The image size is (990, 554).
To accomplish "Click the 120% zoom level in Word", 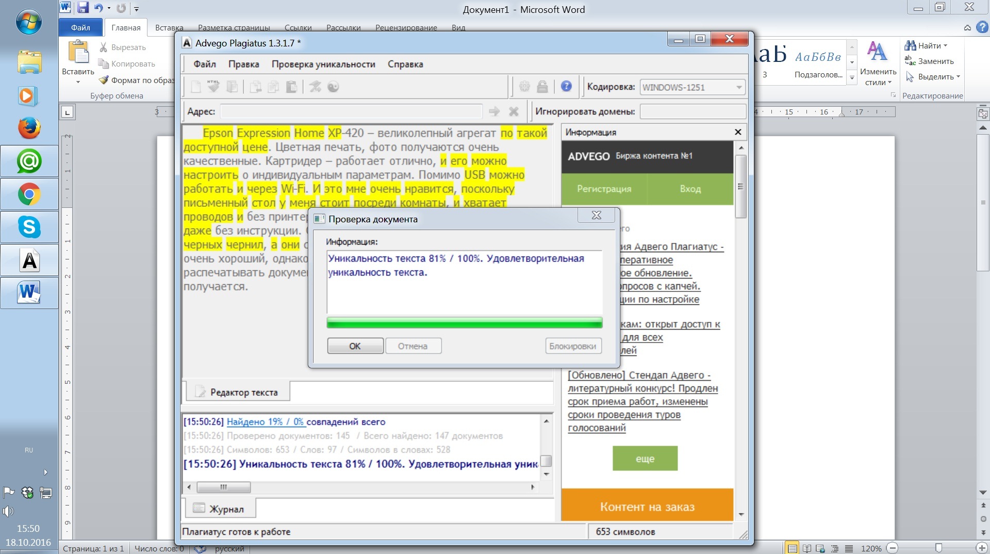I will tap(871, 548).
